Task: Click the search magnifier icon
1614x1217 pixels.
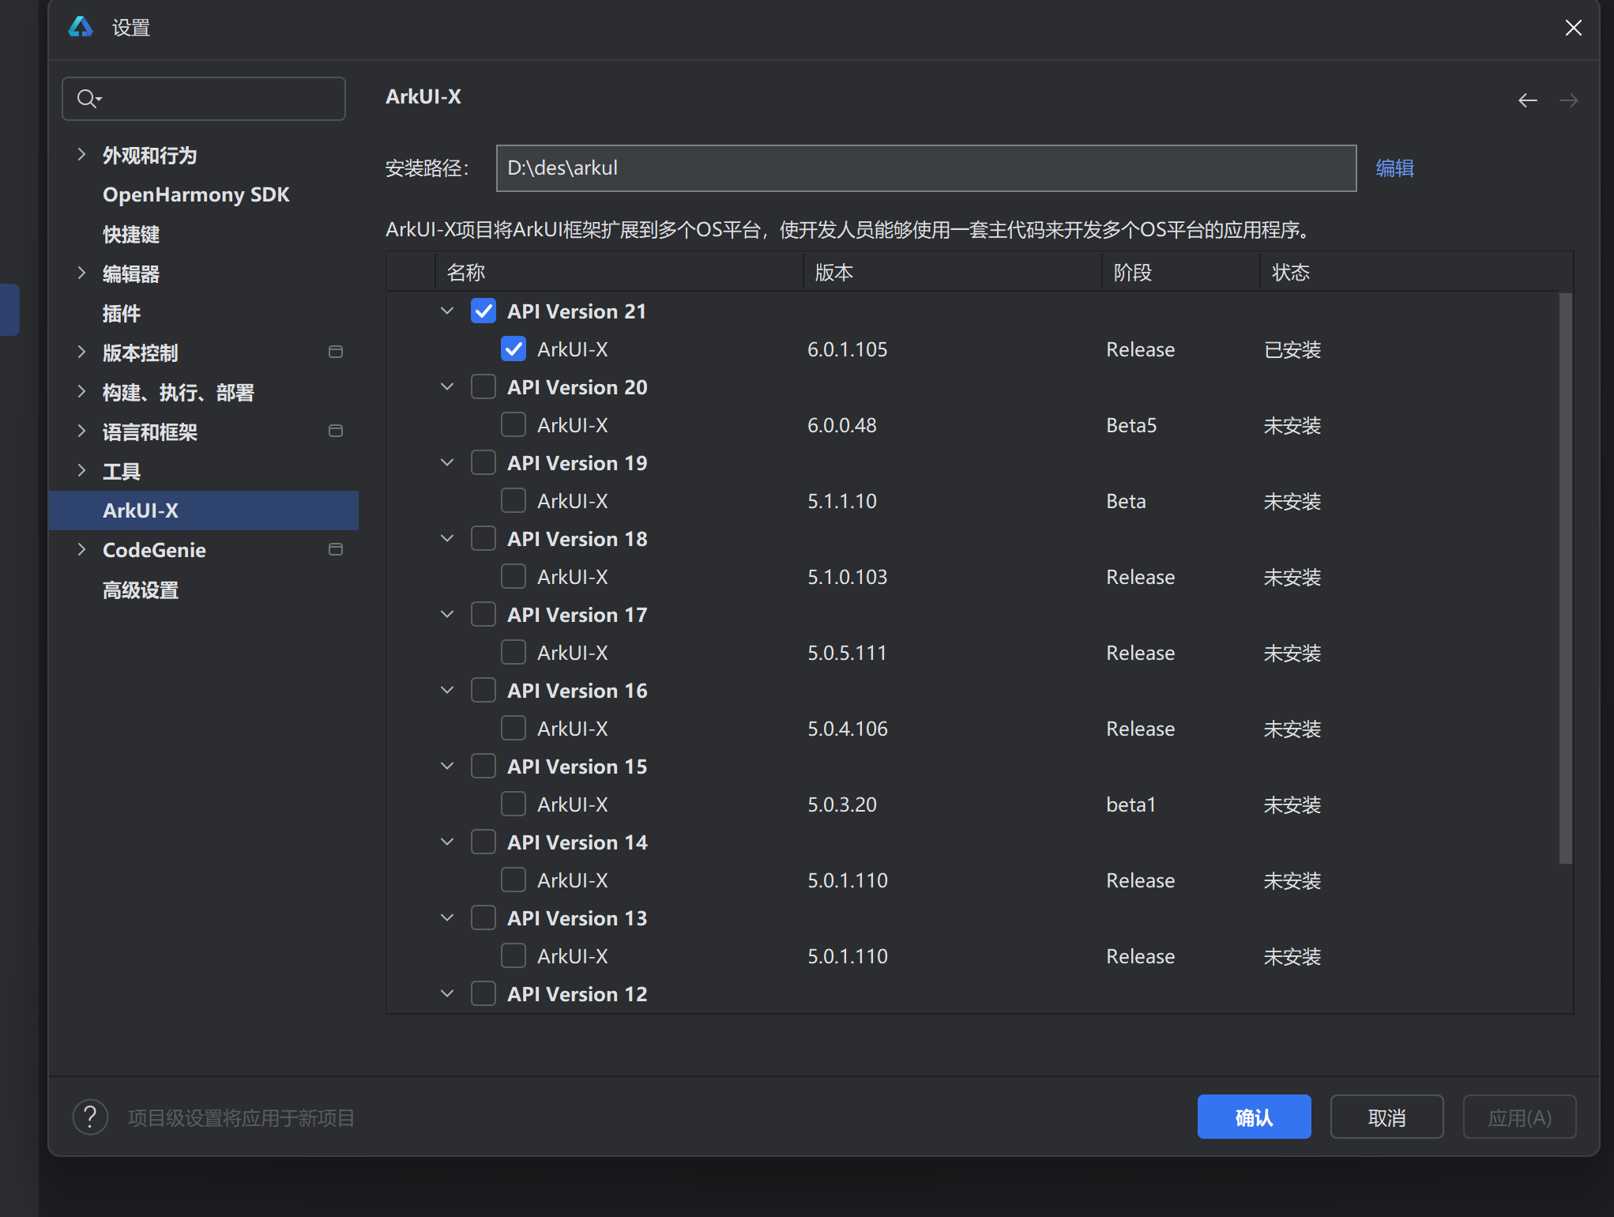Action: tap(86, 99)
